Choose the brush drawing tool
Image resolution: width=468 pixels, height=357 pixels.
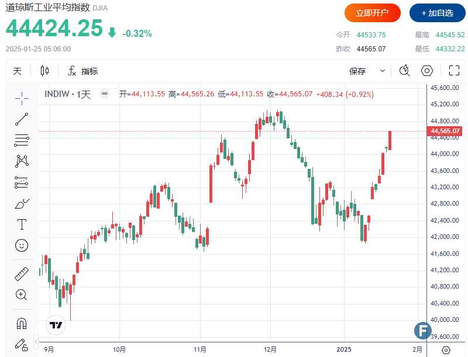(x=22, y=203)
